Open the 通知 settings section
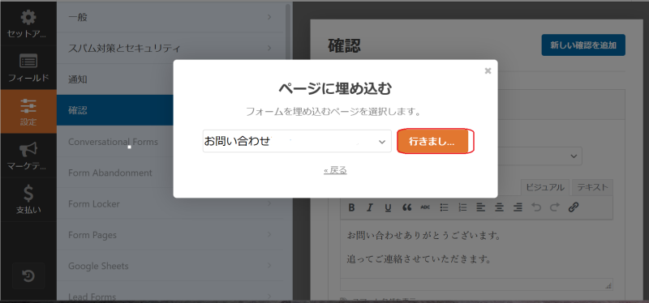This screenshot has width=649, height=303. [x=115, y=79]
